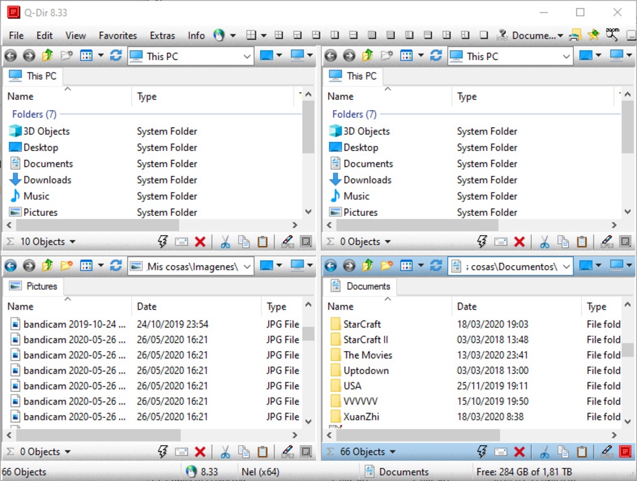637x481 pixels.
Task: Open the Documents path combo box dropdown
Action: pyautogui.click(x=567, y=266)
